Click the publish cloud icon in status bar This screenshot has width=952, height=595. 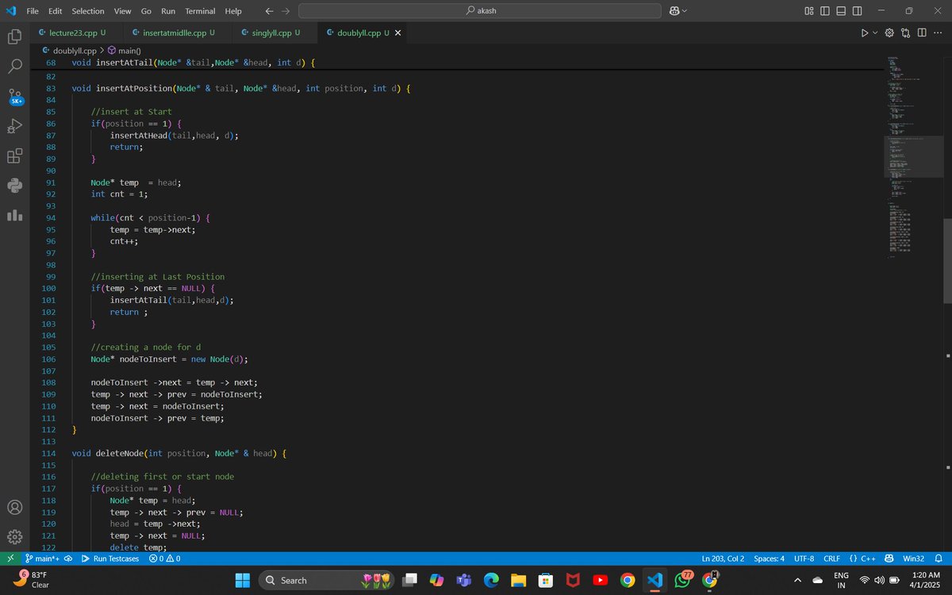click(x=68, y=559)
